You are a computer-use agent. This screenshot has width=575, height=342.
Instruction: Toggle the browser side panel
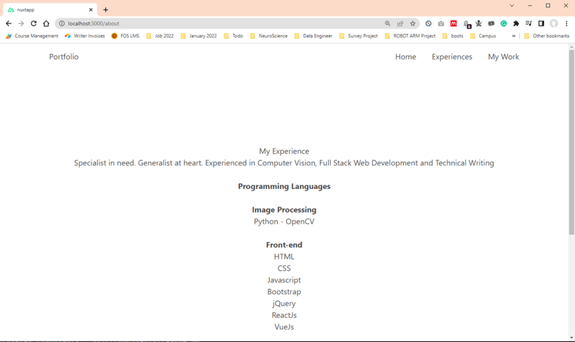coord(541,24)
